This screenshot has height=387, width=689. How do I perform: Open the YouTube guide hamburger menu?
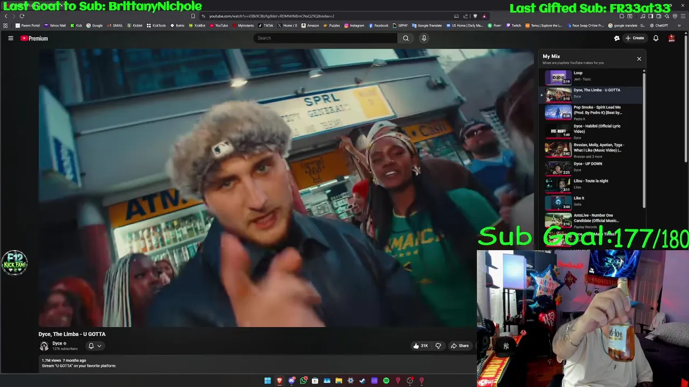[10, 38]
